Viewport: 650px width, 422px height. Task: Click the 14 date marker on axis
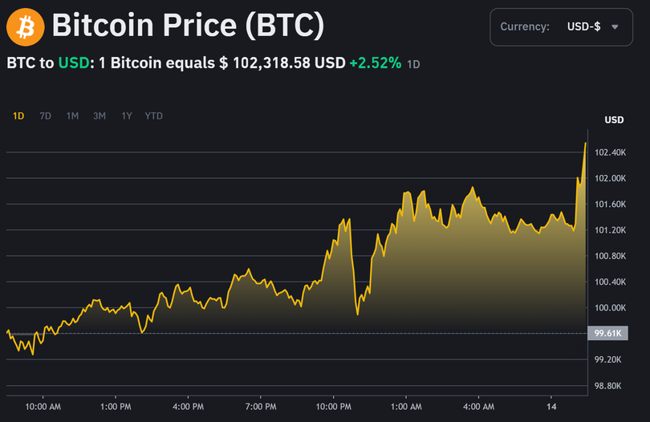pos(552,408)
